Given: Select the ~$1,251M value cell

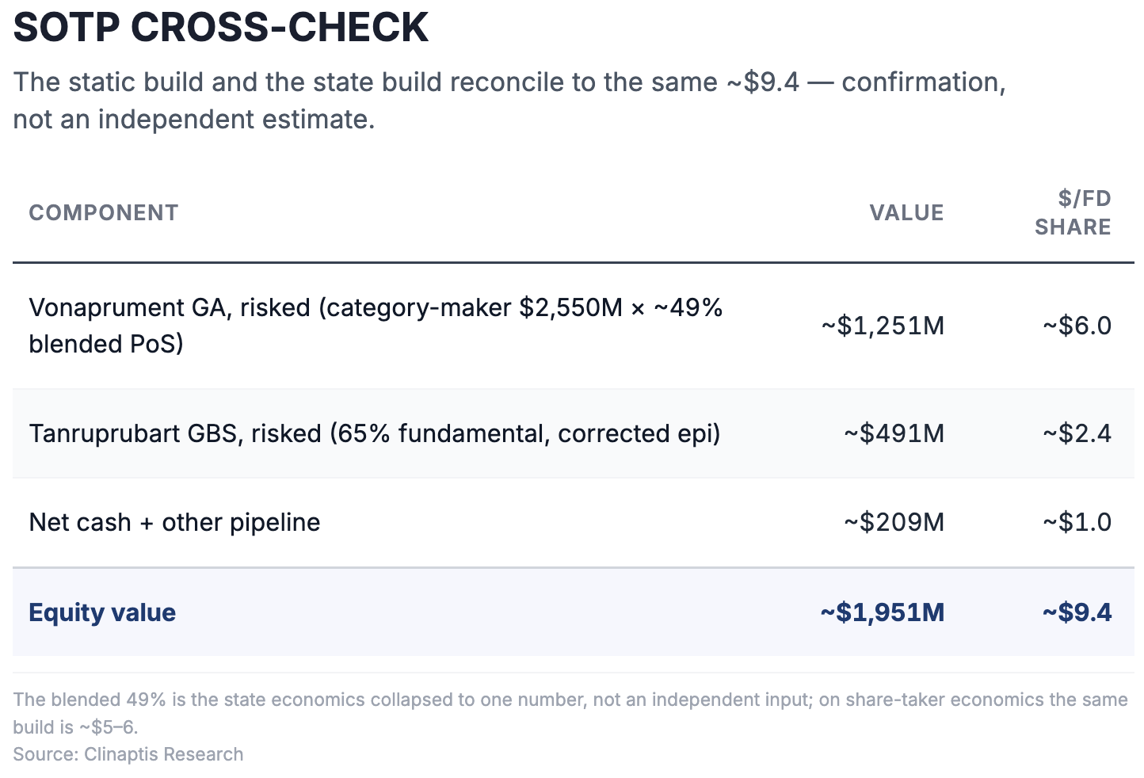Looking at the screenshot, I should click(883, 326).
